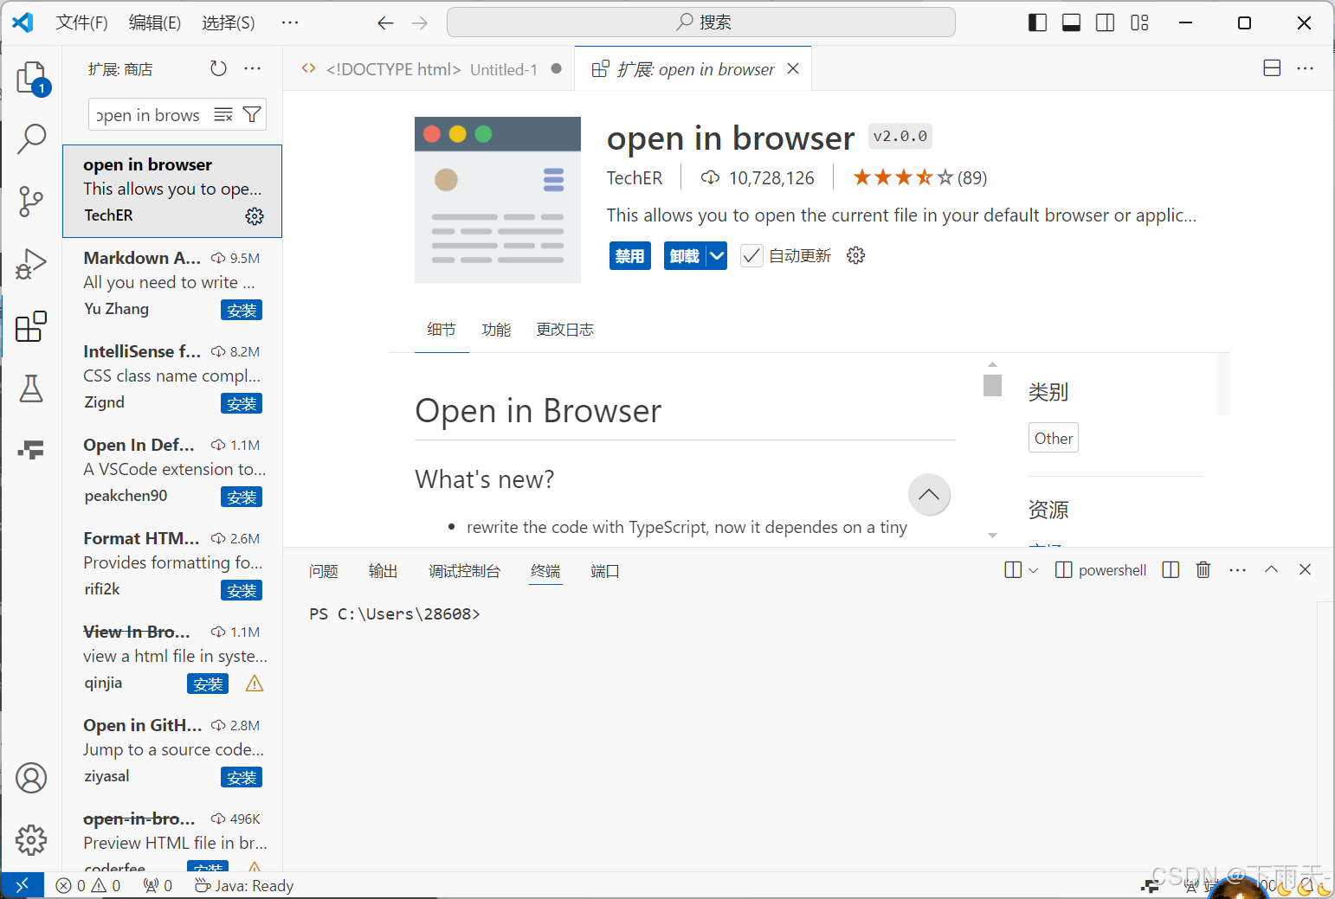
Task: Go forward with navigation arrow
Action: tap(420, 22)
